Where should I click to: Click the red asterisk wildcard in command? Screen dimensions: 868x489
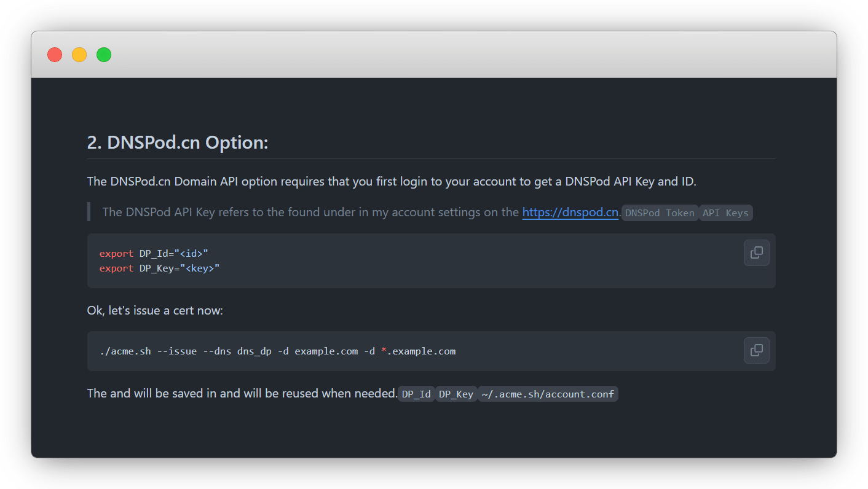[384, 351]
